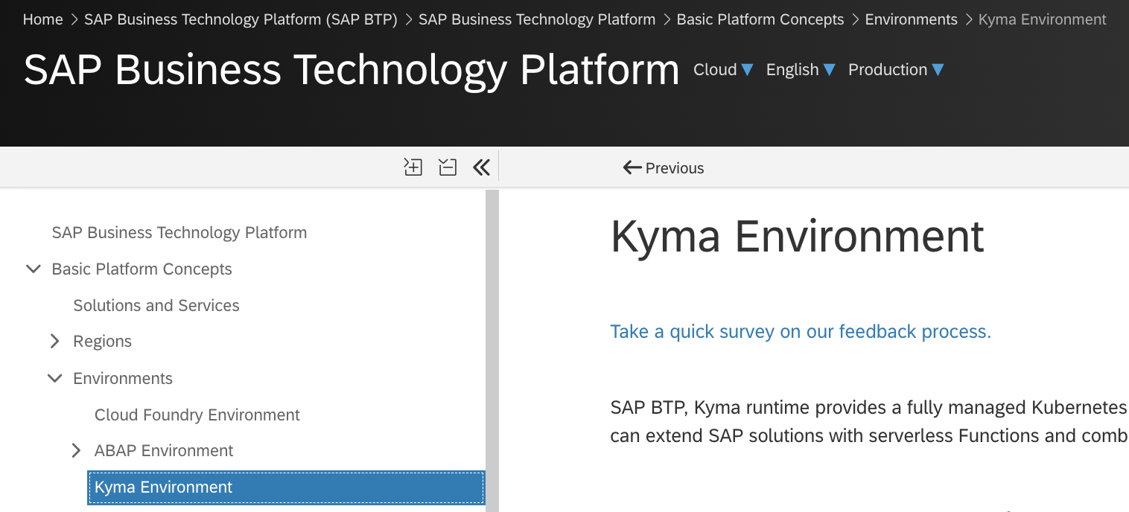The width and height of the screenshot is (1129, 512).
Task: Hide the table of contents panel
Action: (x=481, y=167)
